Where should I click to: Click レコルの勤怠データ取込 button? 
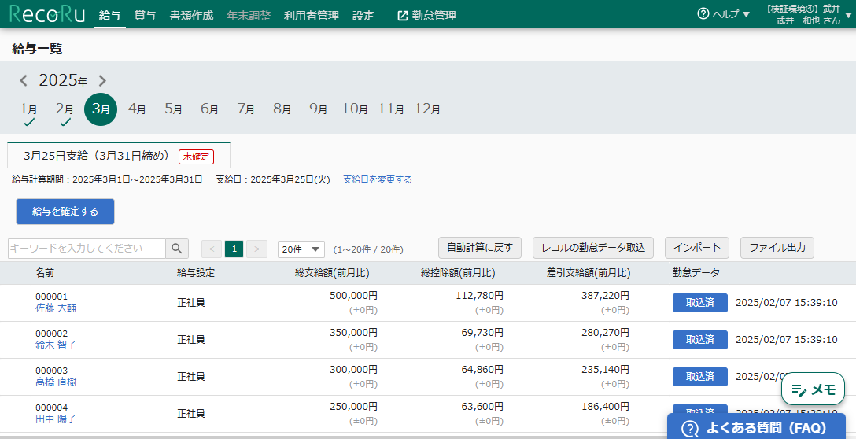pos(593,248)
